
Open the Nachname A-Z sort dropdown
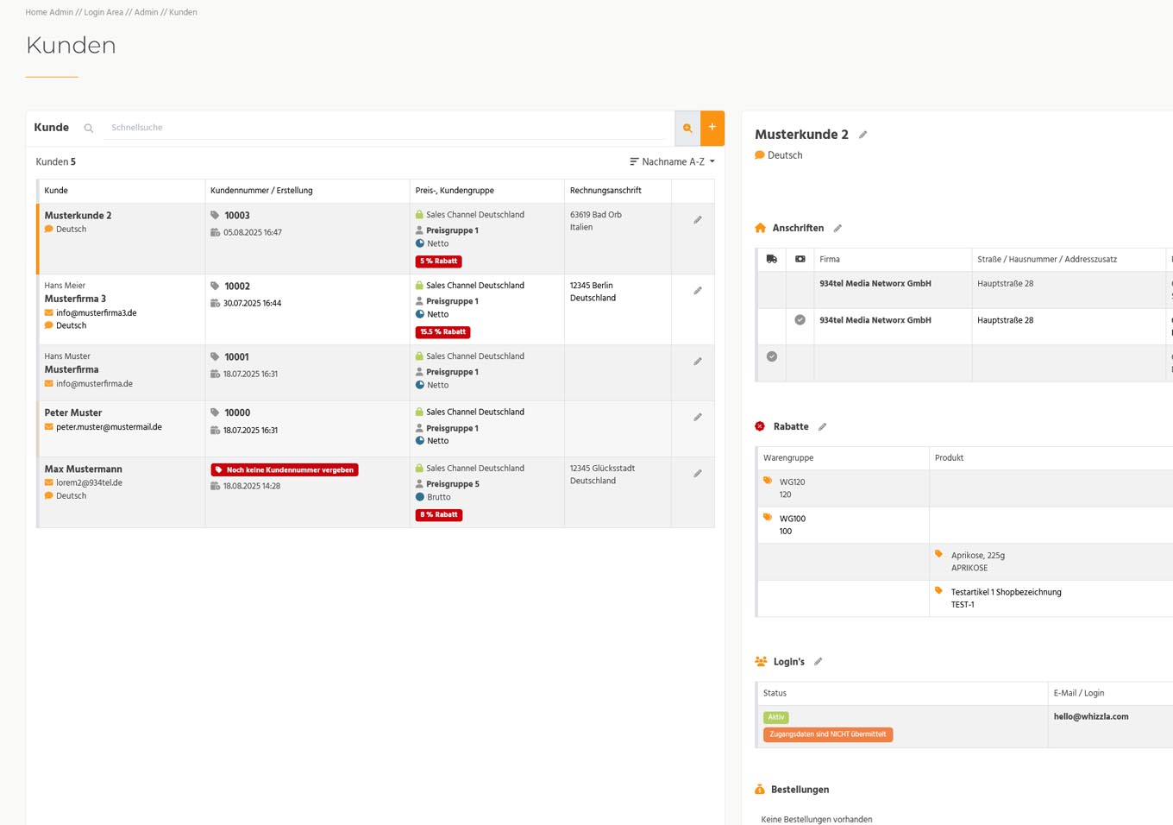pyautogui.click(x=672, y=161)
